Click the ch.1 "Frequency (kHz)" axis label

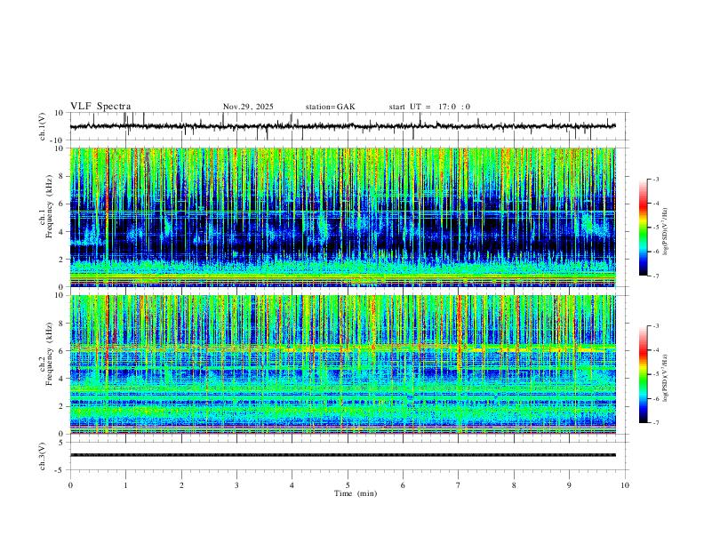tap(50, 207)
